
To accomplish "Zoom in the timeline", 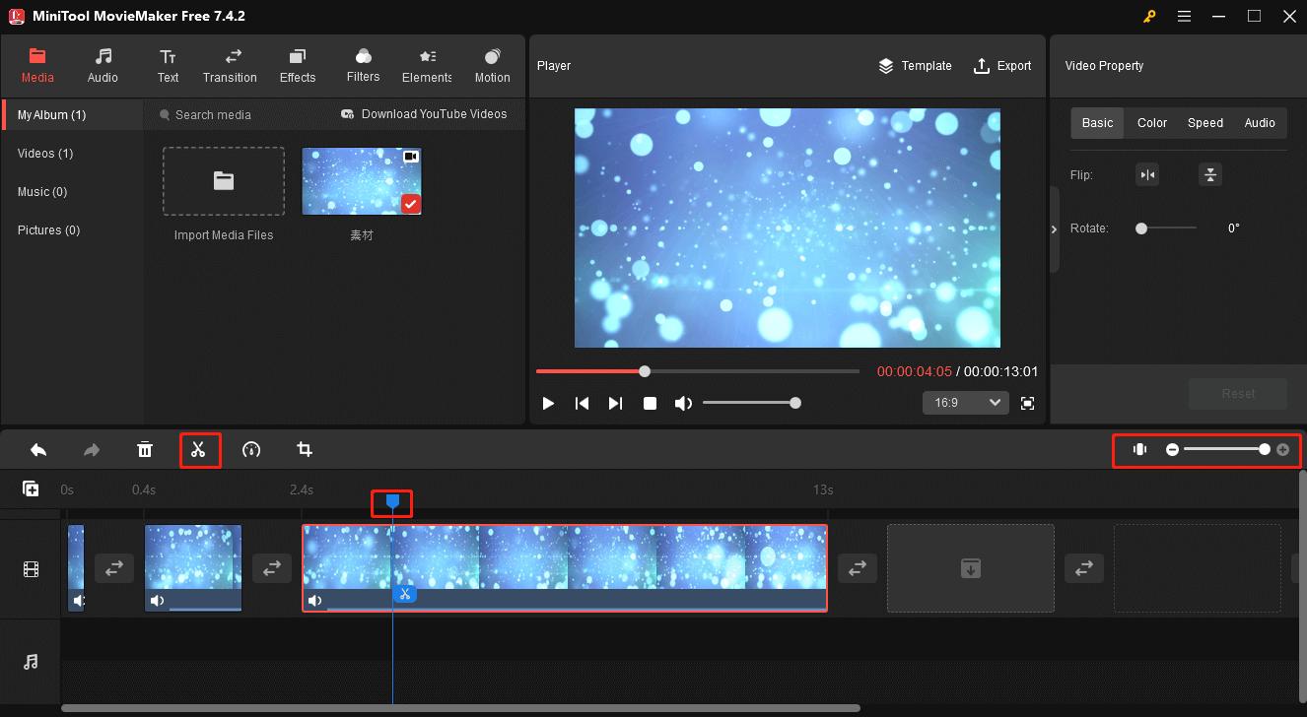I will click(x=1282, y=449).
